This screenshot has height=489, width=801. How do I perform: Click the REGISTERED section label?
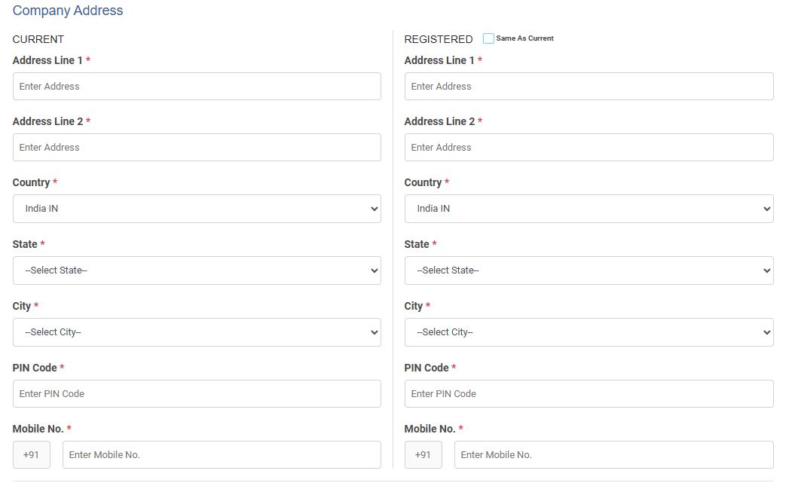(x=439, y=39)
